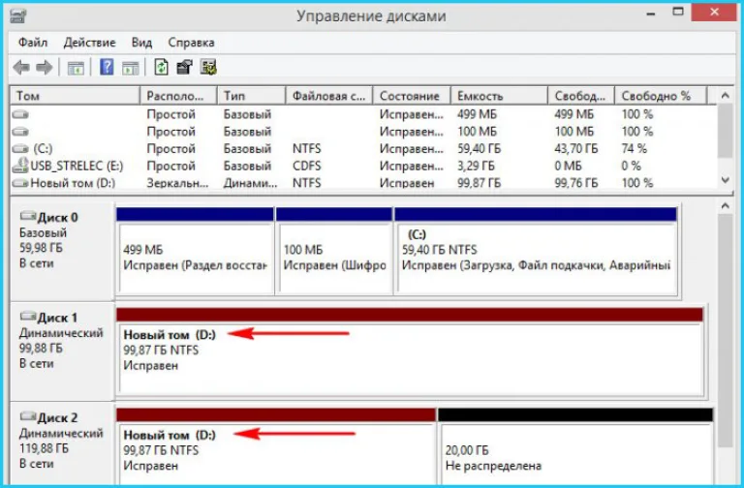744x488 pixels.
Task: Select the 20,00 ГБ Не распределена space
Action: 575,445
